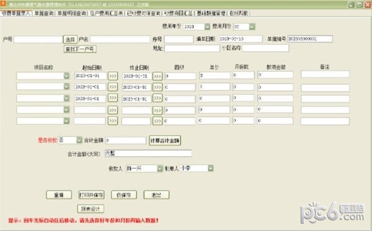Open fourth row 终止日期 >>> picker
The height and width of the screenshot is (231, 372).
pyautogui.click(x=157, y=110)
